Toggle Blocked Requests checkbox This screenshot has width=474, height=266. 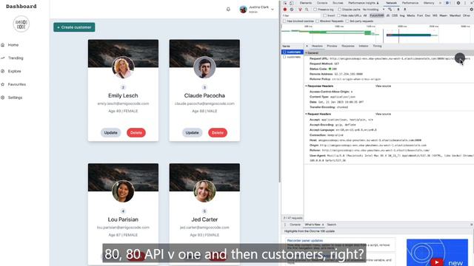click(x=317, y=21)
